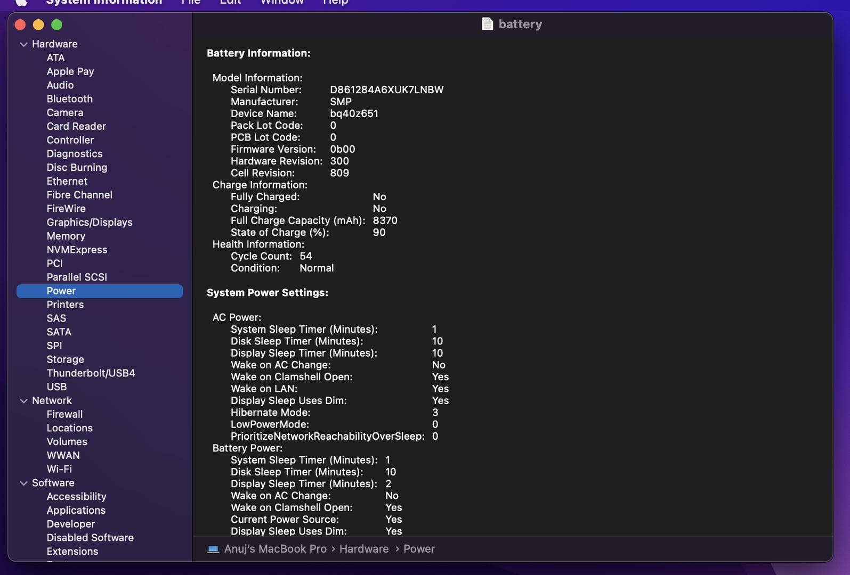
Task: Click the Hibernate Mode row label
Action: 270,413
